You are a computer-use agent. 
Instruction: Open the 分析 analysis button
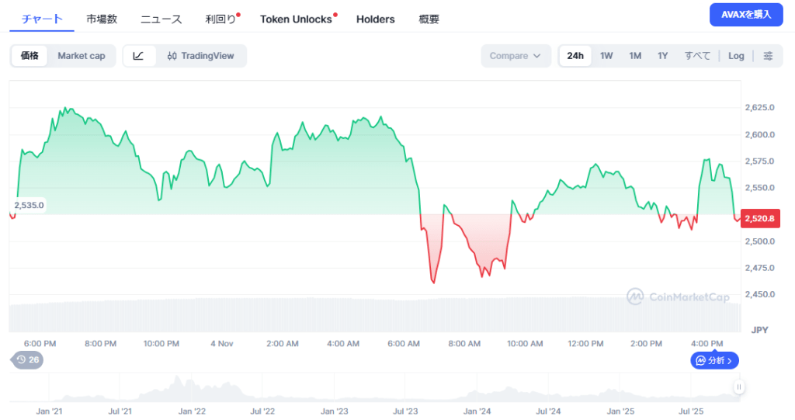tap(714, 360)
